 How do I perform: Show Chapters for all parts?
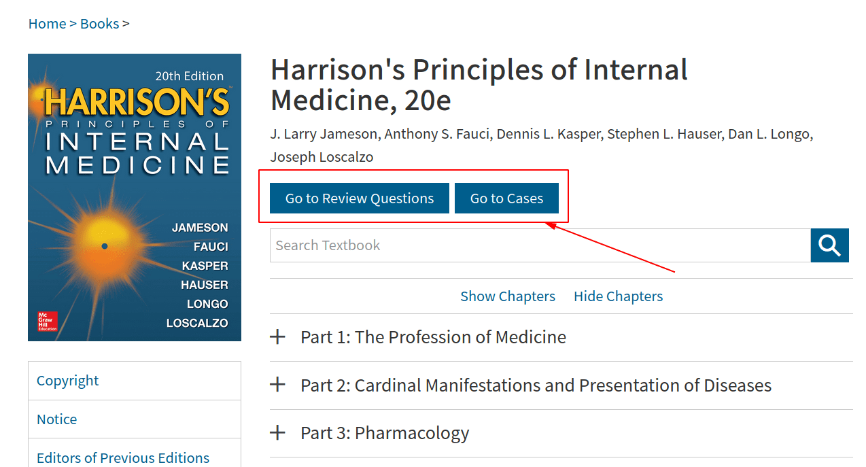[x=508, y=296]
